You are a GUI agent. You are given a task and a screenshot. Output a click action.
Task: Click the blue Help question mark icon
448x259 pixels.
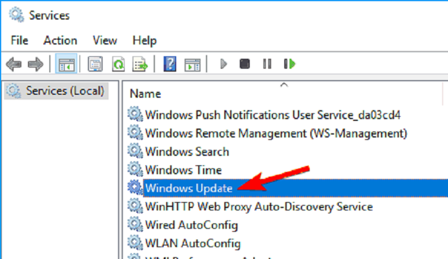tap(170, 64)
